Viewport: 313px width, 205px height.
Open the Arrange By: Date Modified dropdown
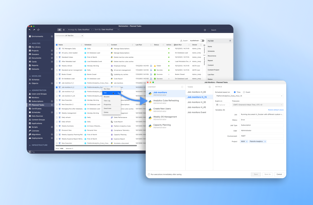(x=80, y=30)
